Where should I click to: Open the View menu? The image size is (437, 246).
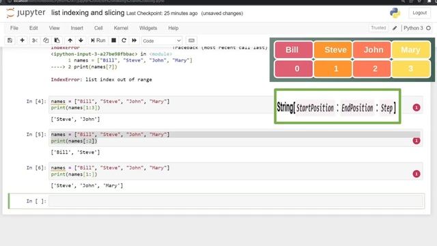pyautogui.click(x=55, y=28)
